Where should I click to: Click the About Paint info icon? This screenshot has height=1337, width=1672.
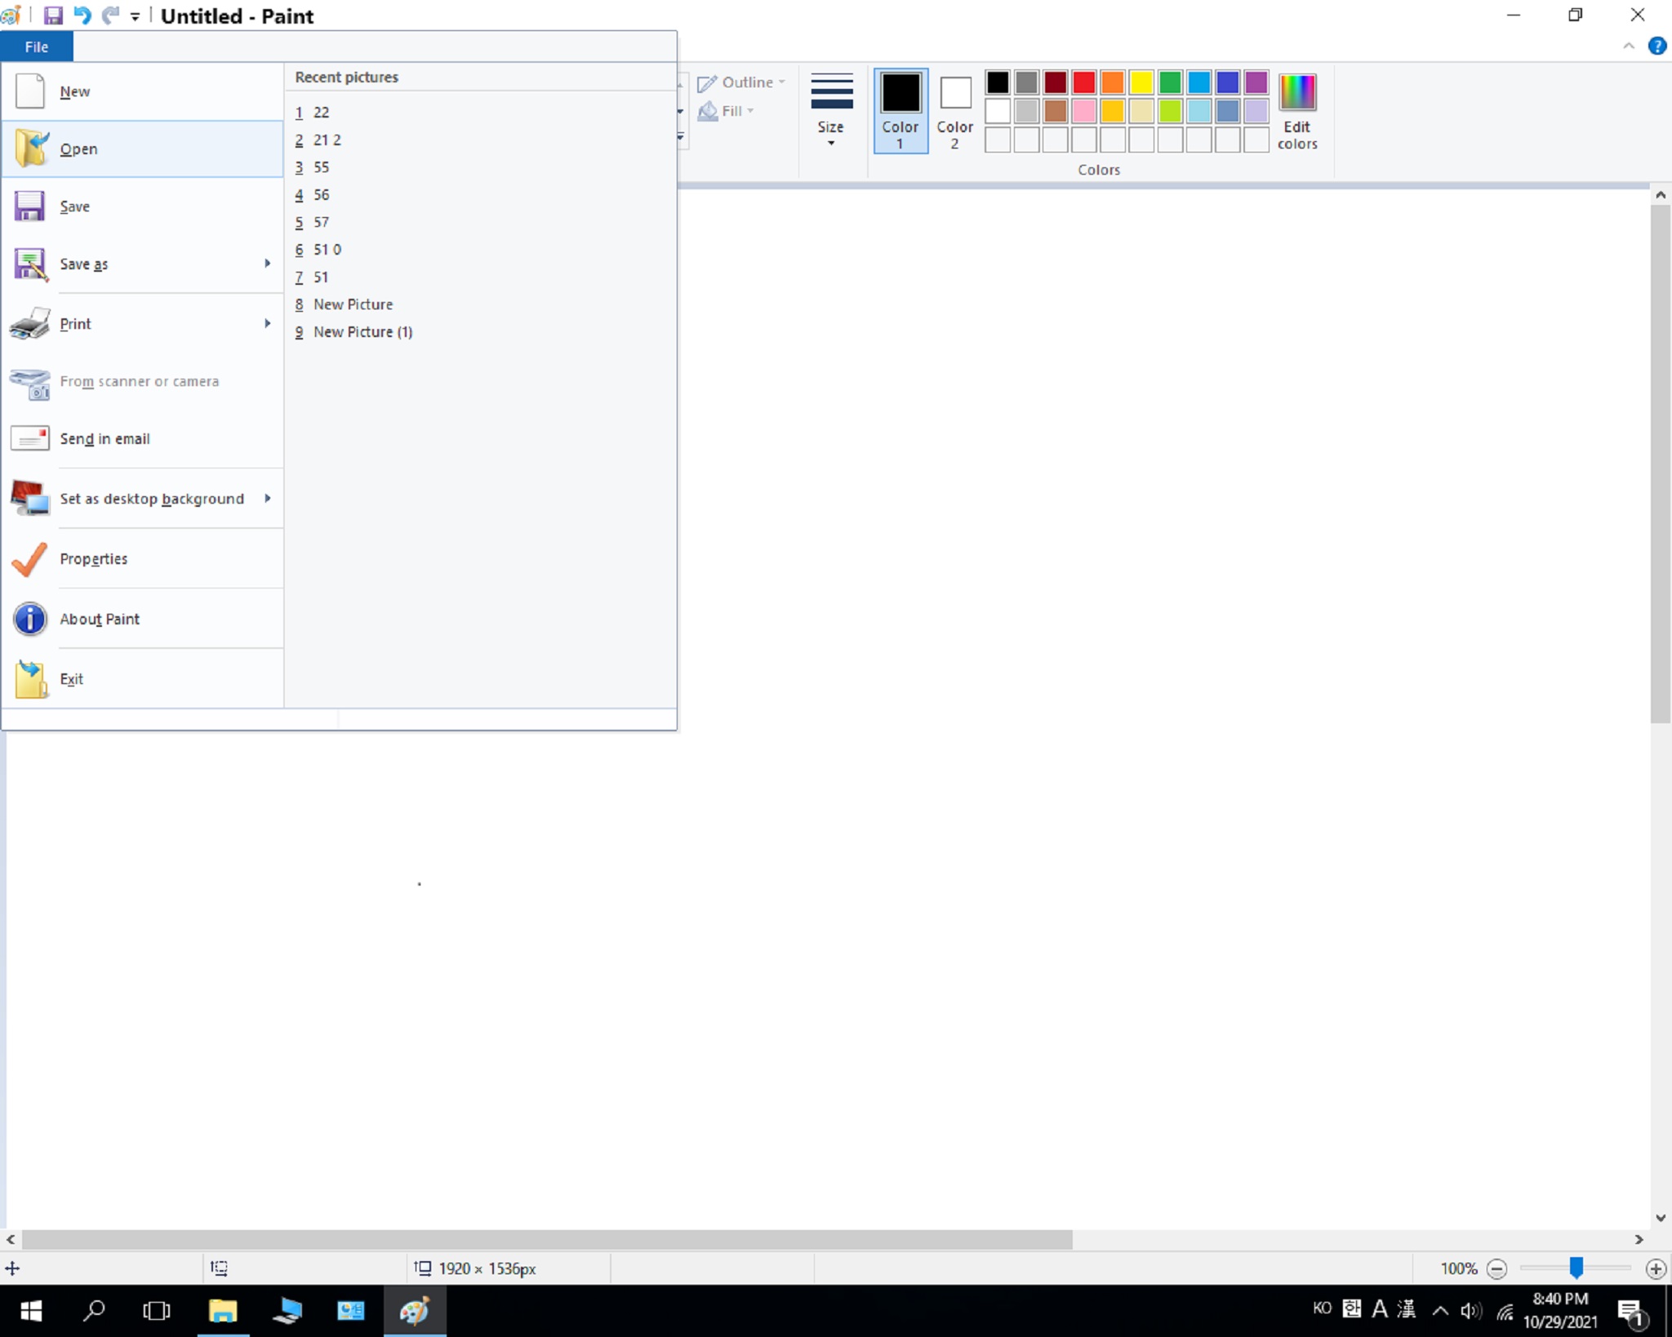pos(30,619)
